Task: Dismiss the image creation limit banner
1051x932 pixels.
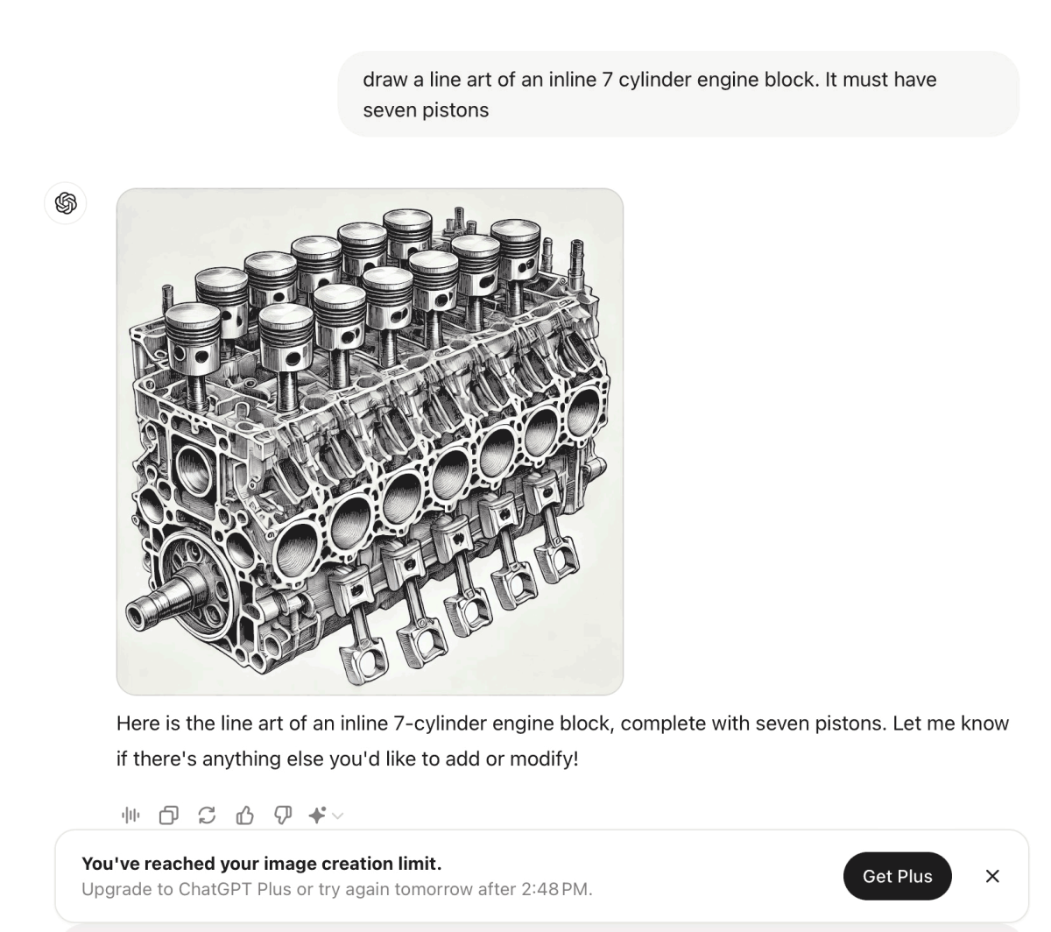Action: click(992, 876)
